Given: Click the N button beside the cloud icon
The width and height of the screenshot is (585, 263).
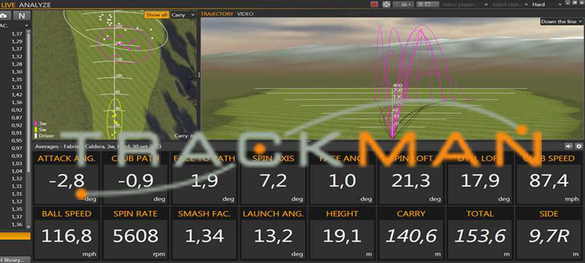Looking at the screenshot, I should point(22,16).
